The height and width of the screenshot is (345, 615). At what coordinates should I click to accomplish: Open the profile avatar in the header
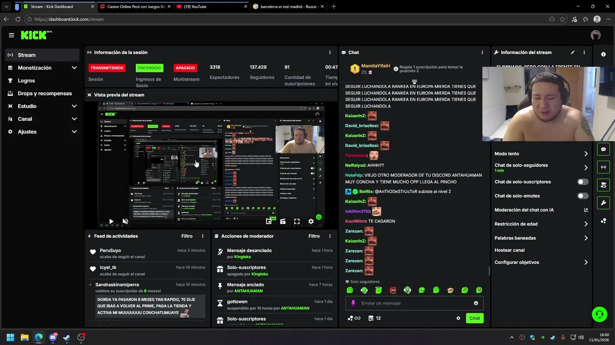[x=596, y=35]
